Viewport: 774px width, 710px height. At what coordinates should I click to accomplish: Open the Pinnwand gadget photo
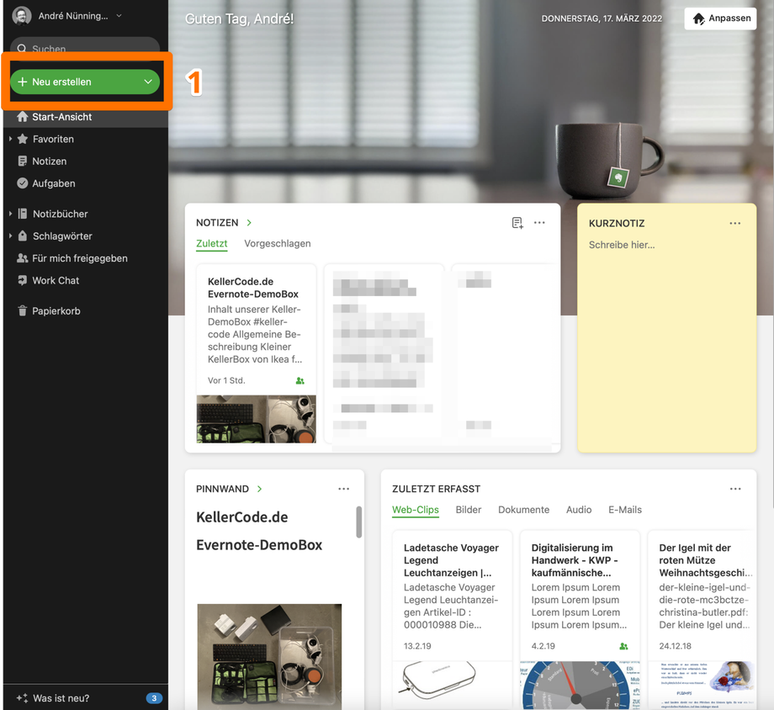[269, 657]
